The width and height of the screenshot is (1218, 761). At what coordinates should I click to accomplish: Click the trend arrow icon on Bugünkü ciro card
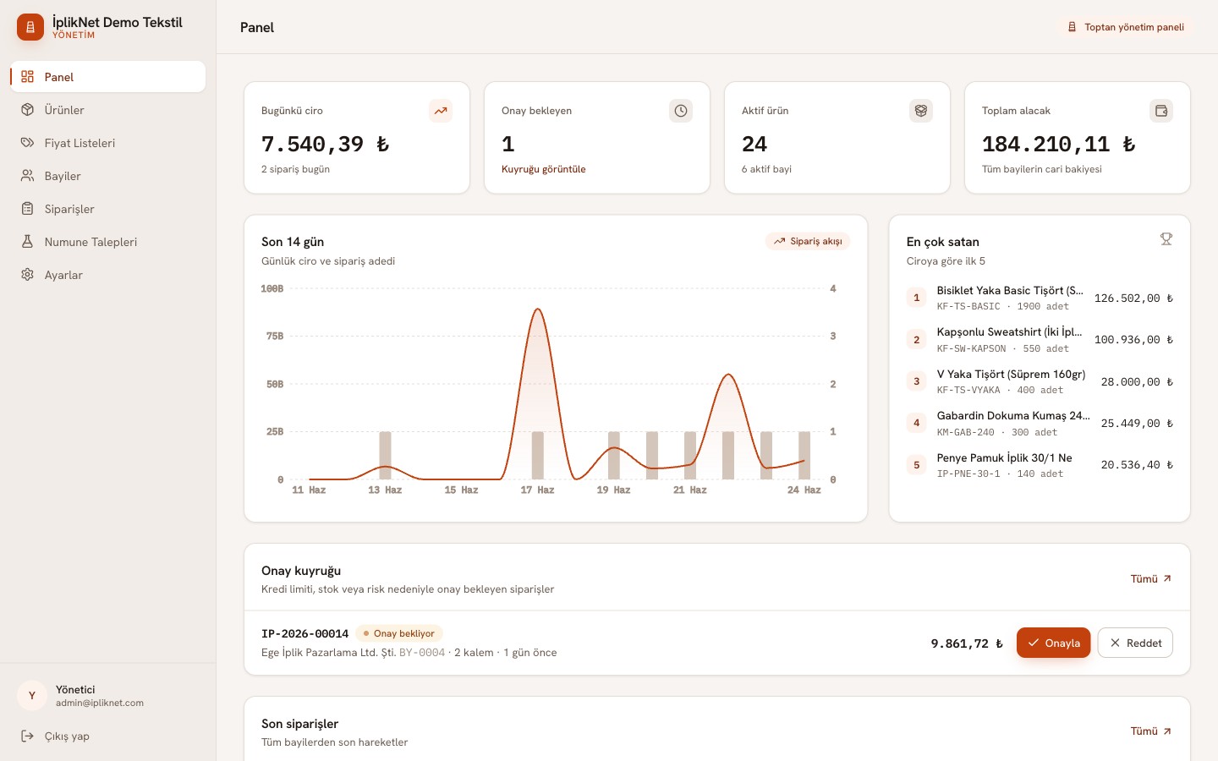[441, 111]
